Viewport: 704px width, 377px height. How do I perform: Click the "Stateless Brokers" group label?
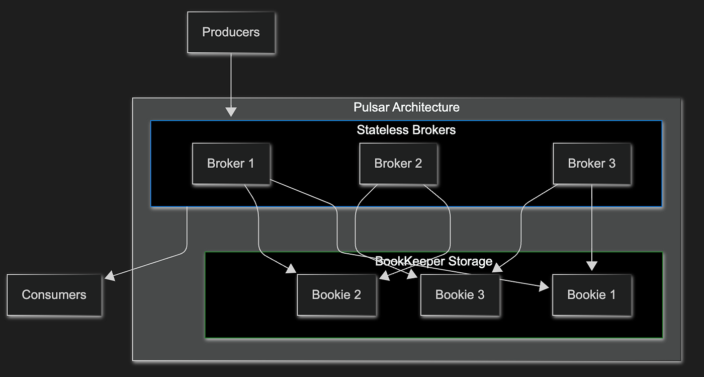coord(406,130)
